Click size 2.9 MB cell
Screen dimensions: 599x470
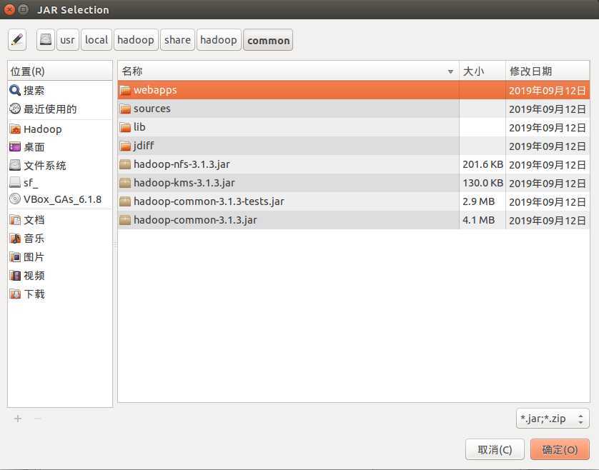(482, 201)
